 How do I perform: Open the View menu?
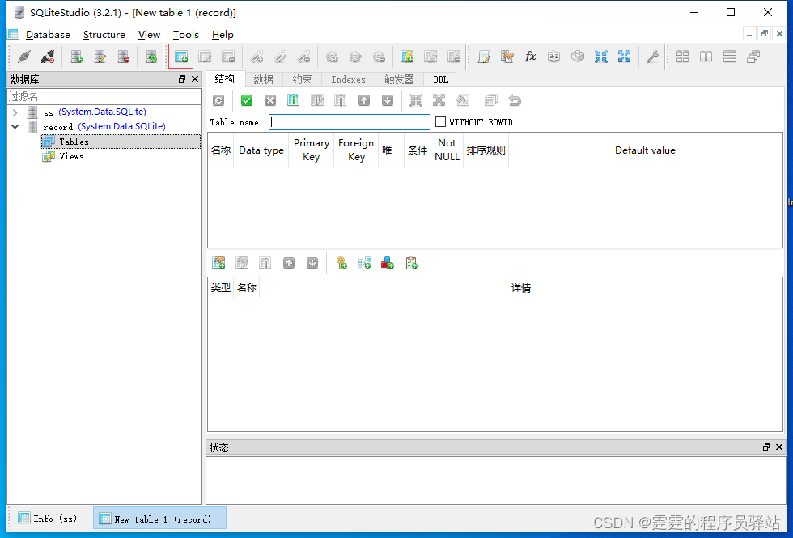point(149,34)
